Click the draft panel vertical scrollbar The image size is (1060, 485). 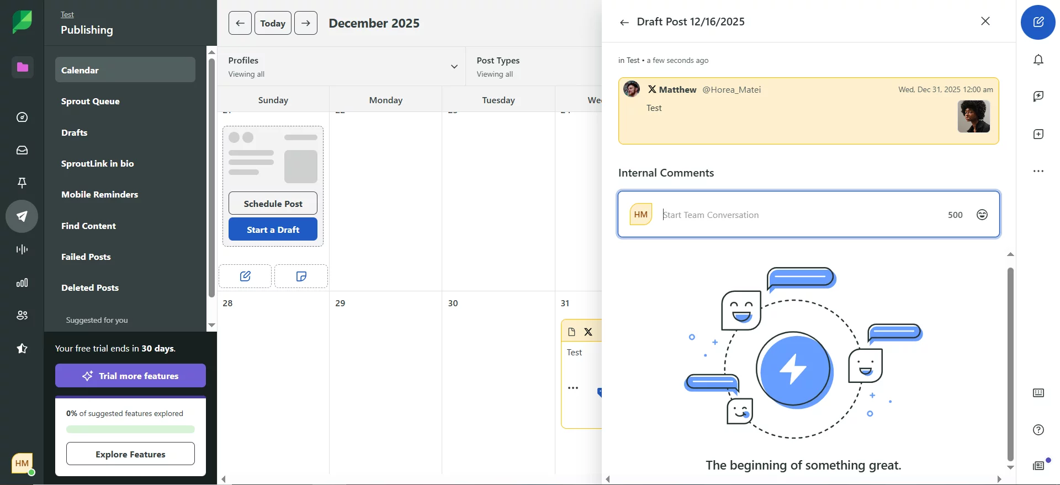[x=1010, y=364]
